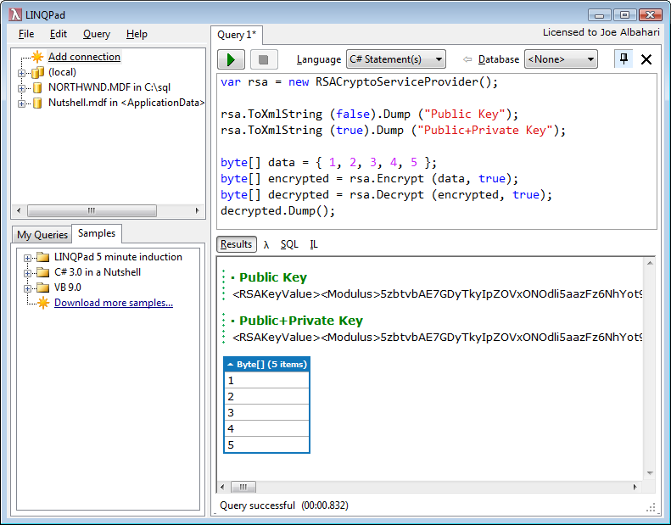Click the Public+Private Key result heading
671x525 pixels.
click(x=301, y=321)
